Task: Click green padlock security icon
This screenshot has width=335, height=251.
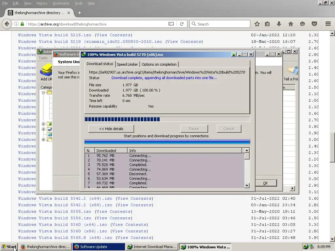Action: coord(22,24)
